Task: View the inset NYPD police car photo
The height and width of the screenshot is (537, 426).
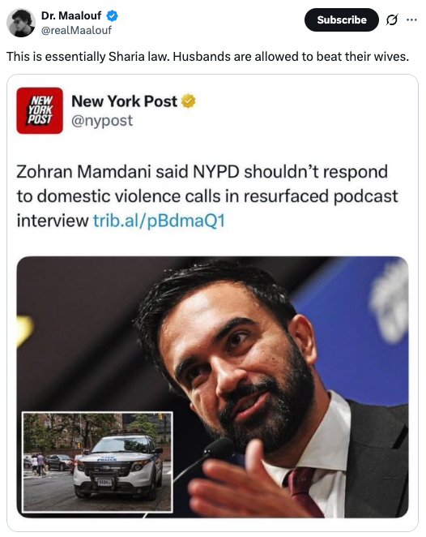Action: [x=97, y=462]
